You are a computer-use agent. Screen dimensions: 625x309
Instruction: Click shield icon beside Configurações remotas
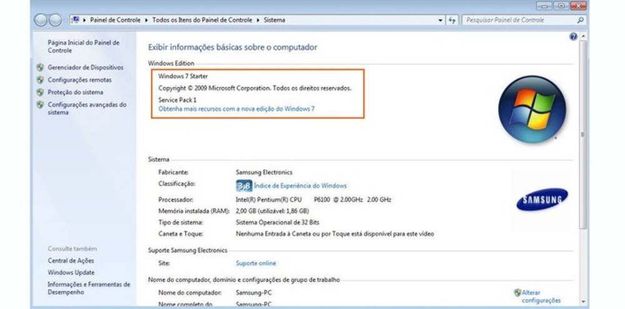click(40, 80)
